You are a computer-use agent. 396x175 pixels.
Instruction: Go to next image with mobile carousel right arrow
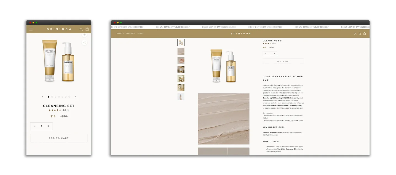click(x=75, y=97)
